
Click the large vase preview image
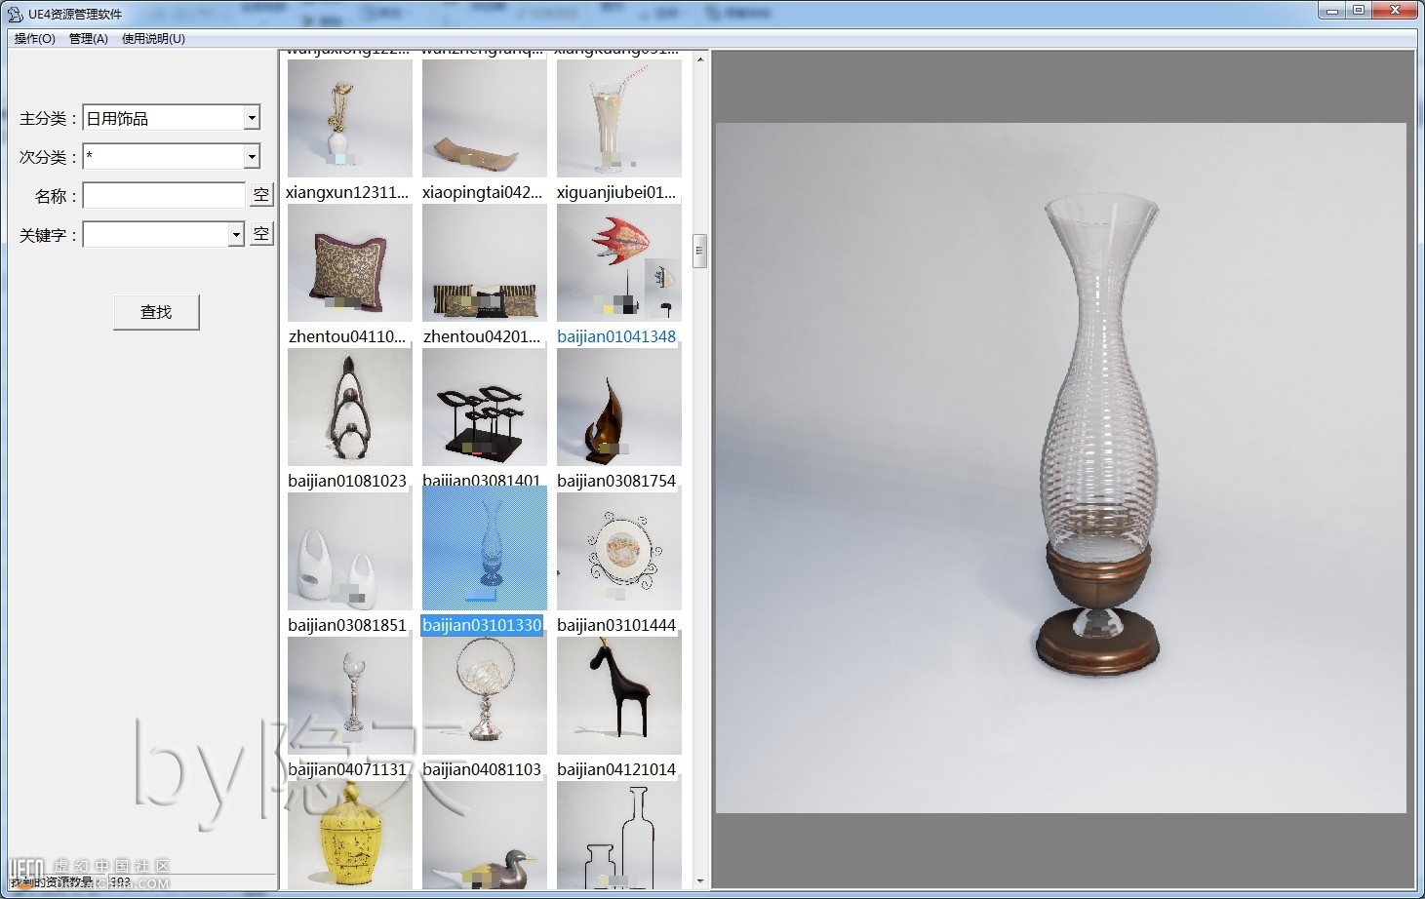pos(1061,468)
